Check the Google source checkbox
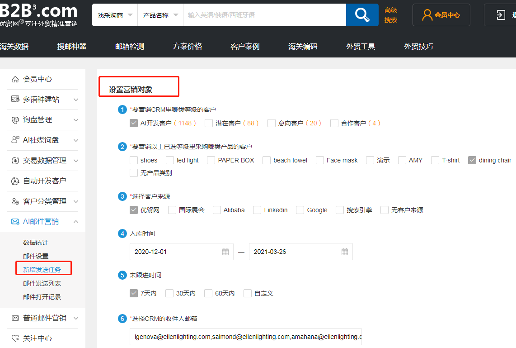This screenshot has height=348, width=516. coord(300,210)
